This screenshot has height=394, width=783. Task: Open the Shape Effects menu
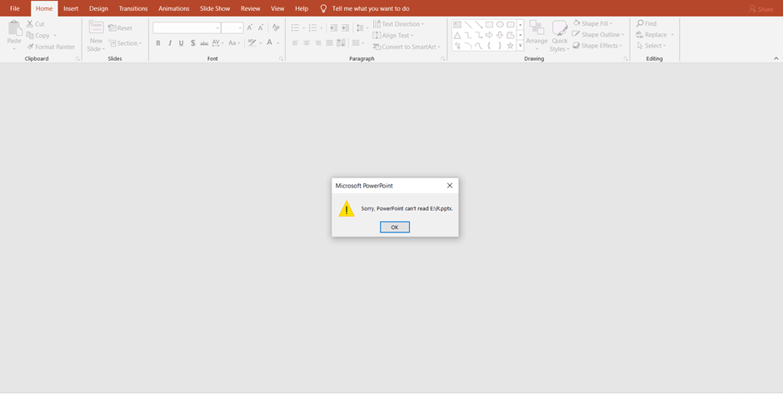point(597,46)
